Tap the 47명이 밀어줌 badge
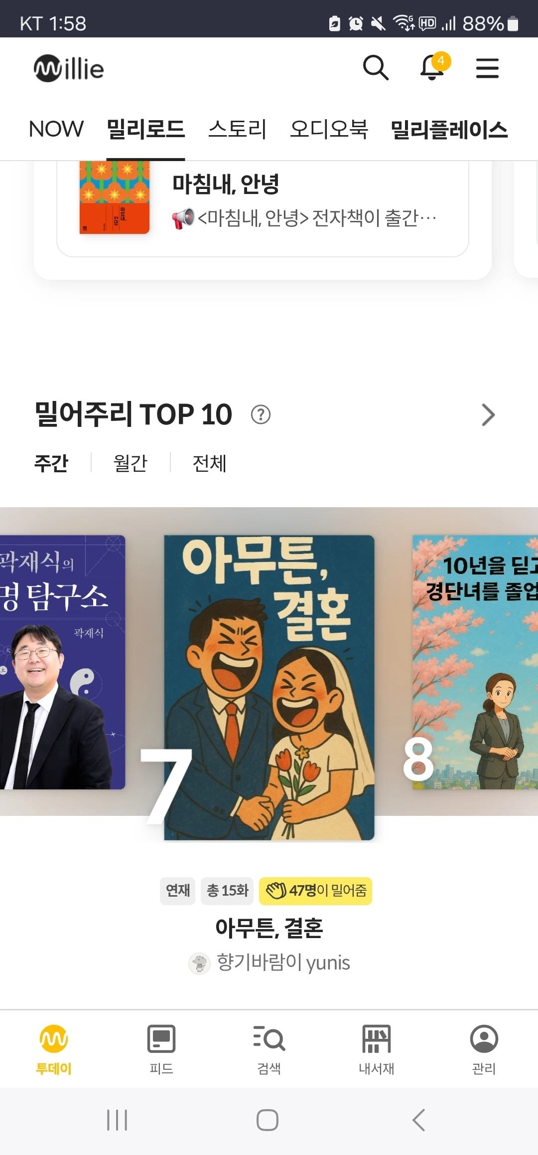Screen dimensions: 538x1155 tap(315, 891)
